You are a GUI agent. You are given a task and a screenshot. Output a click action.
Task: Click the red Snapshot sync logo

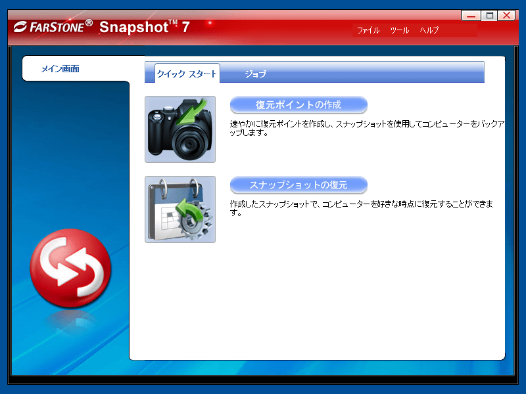tap(70, 268)
